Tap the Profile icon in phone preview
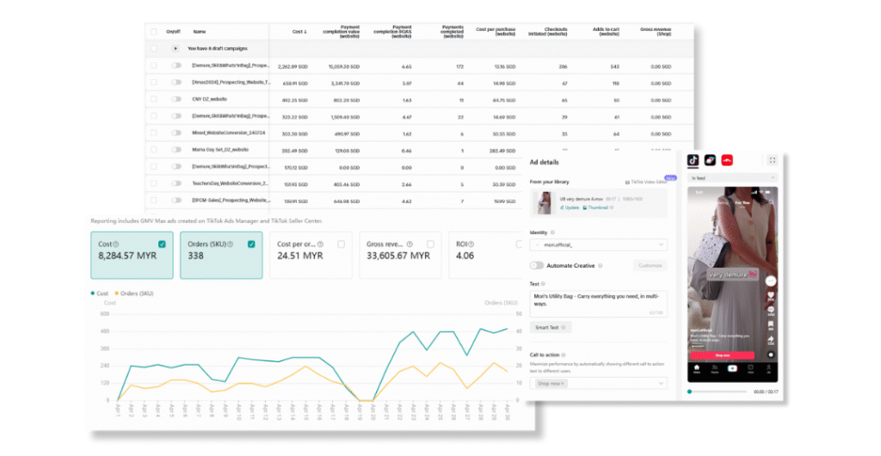 tap(768, 368)
